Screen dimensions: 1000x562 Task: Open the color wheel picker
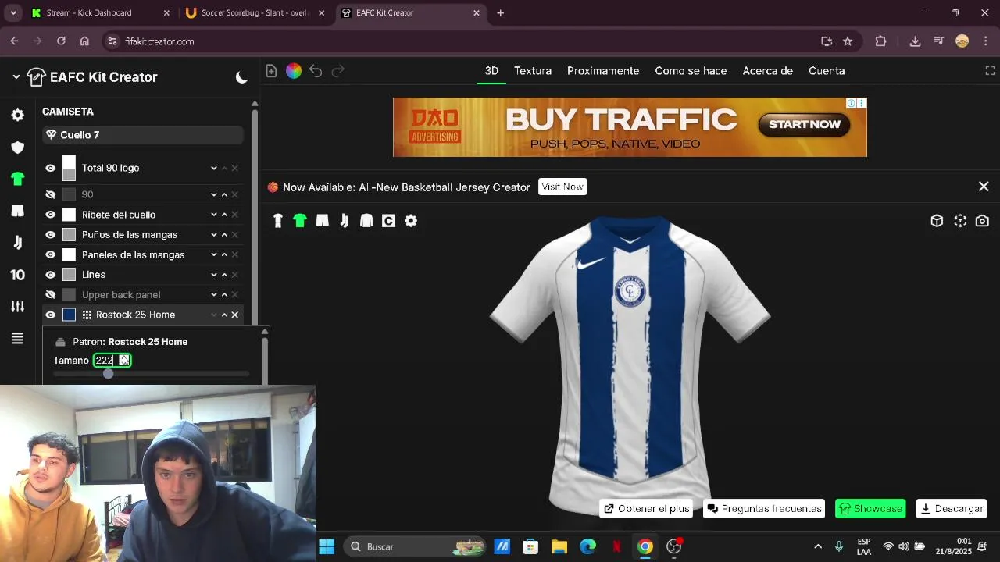tap(294, 71)
